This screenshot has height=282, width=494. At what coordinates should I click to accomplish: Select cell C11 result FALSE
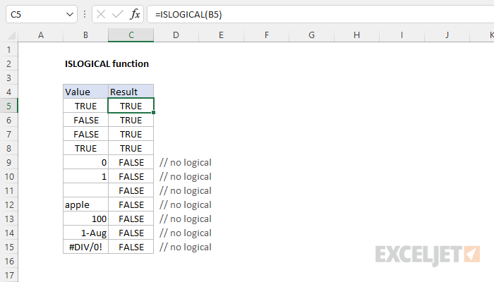pyautogui.click(x=131, y=191)
